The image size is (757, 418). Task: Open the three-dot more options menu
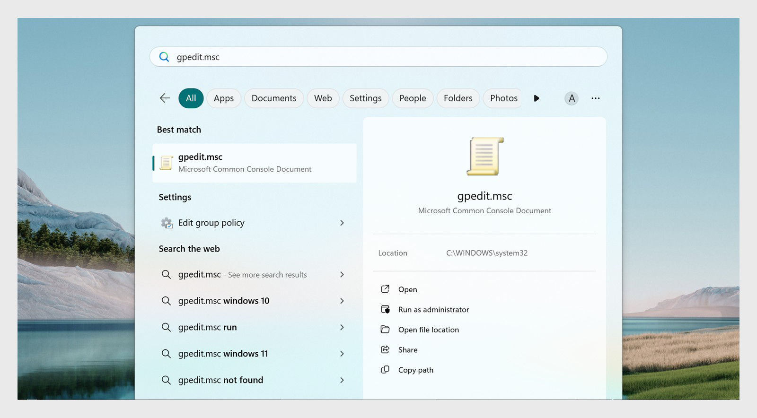click(x=595, y=98)
